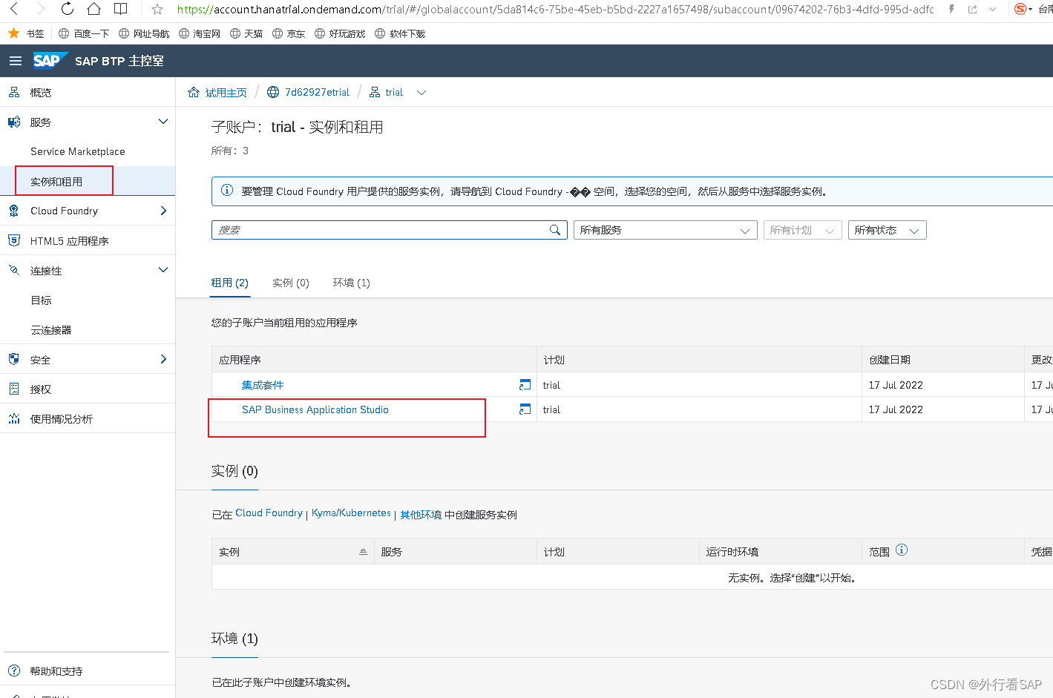This screenshot has width=1053, height=698.
Task: Toggle the hamburger navigation menu
Action: pyautogui.click(x=15, y=61)
